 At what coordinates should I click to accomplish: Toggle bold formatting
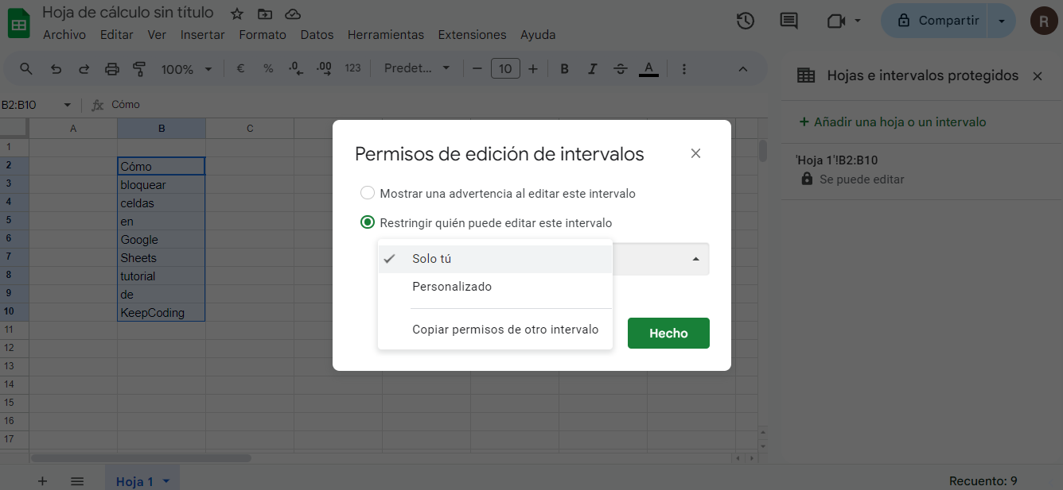coord(565,69)
